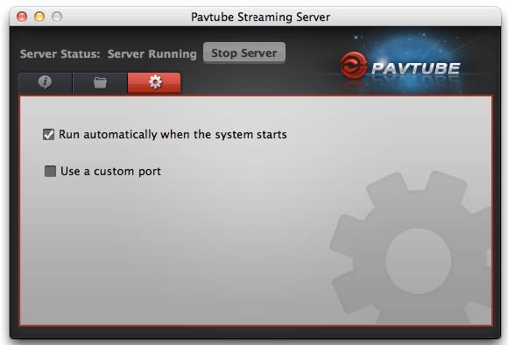Click the Server Status: label

(60, 53)
